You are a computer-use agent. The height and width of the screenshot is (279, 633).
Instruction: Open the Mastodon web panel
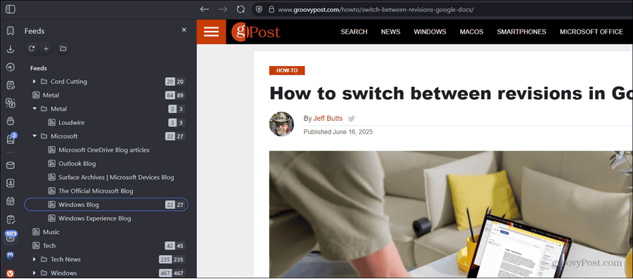[11, 256]
